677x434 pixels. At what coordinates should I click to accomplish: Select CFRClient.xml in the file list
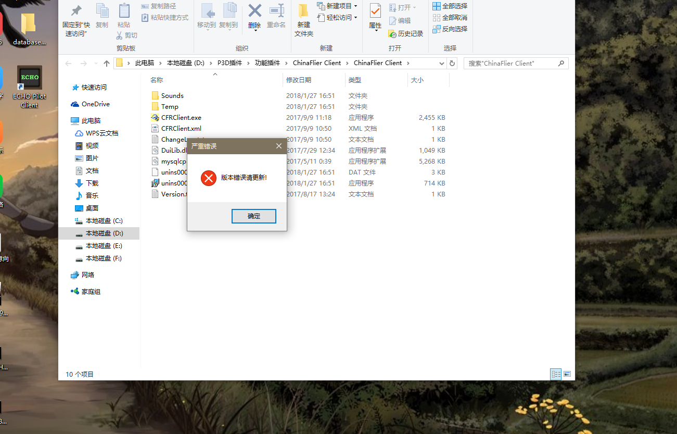181,129
